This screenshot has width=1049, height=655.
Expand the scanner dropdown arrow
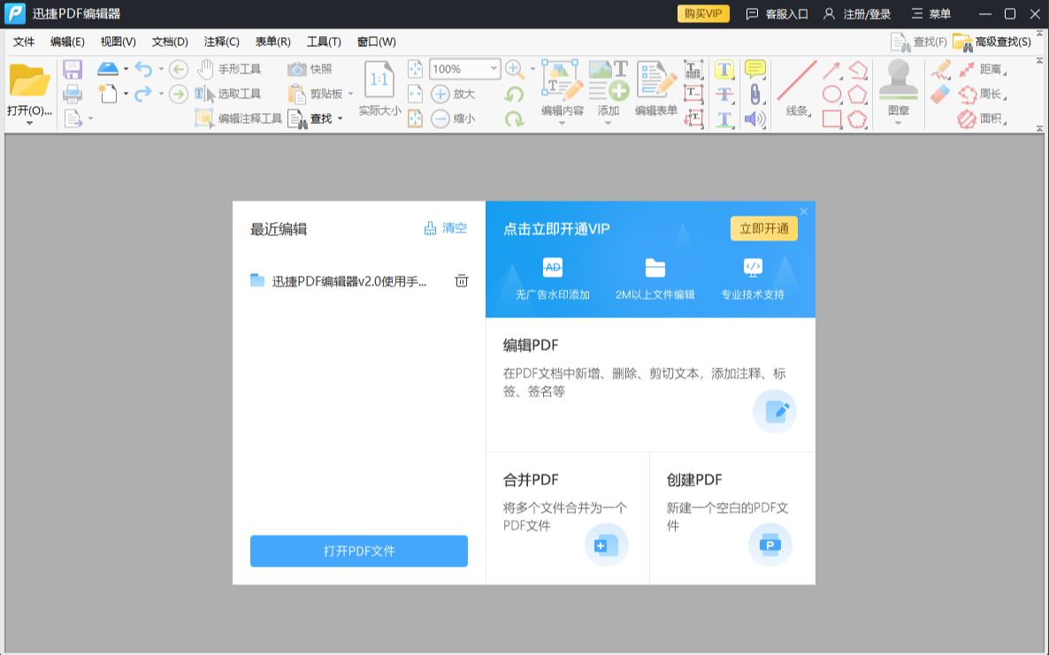(126, 69)
